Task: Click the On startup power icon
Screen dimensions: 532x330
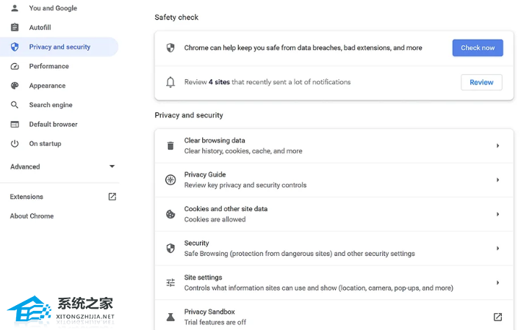Action: tap(15, 144)
